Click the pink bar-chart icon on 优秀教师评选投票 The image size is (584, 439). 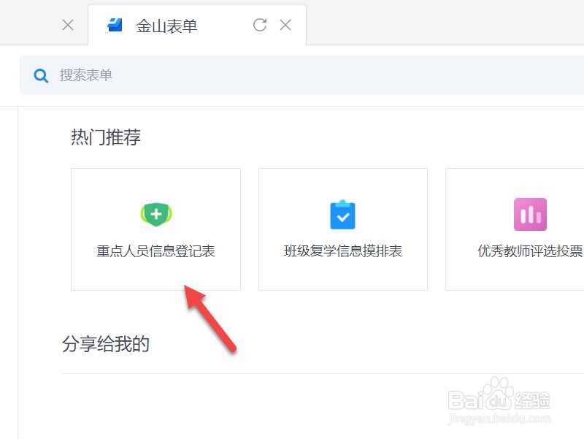pyautogui.click(x=530, y=214)
